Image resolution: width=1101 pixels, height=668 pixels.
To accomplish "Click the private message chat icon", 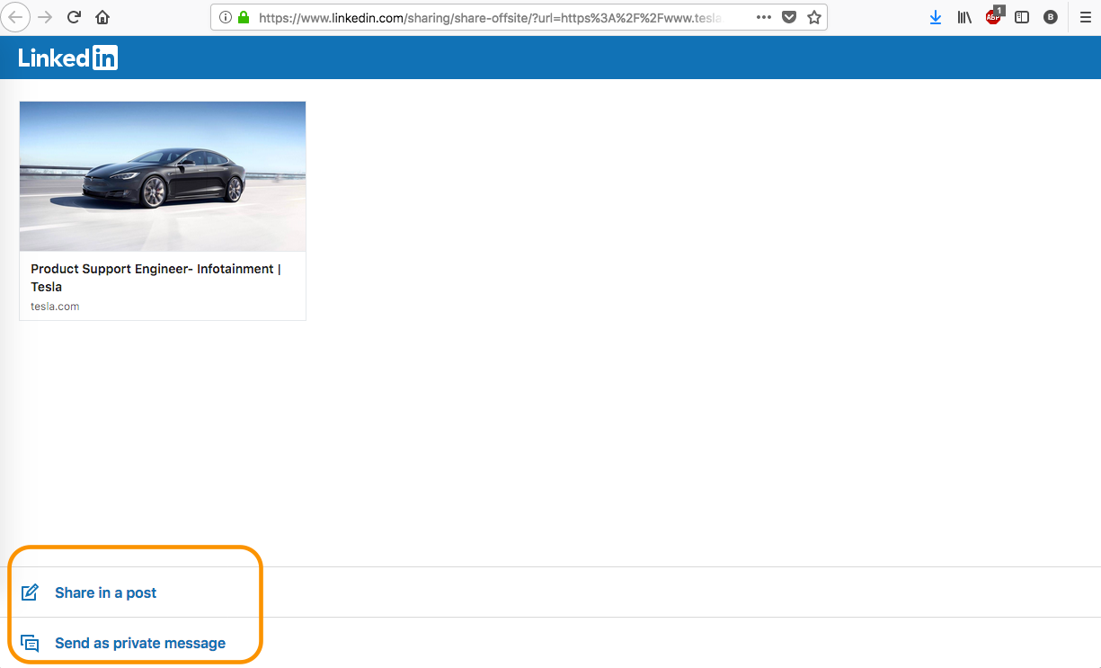I will tap(30, 643).
